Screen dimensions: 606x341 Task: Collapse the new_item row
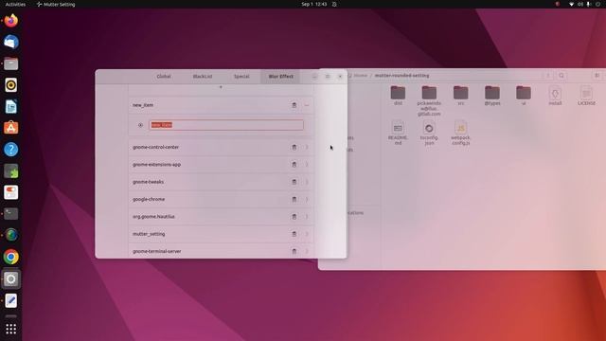(307, 105)
